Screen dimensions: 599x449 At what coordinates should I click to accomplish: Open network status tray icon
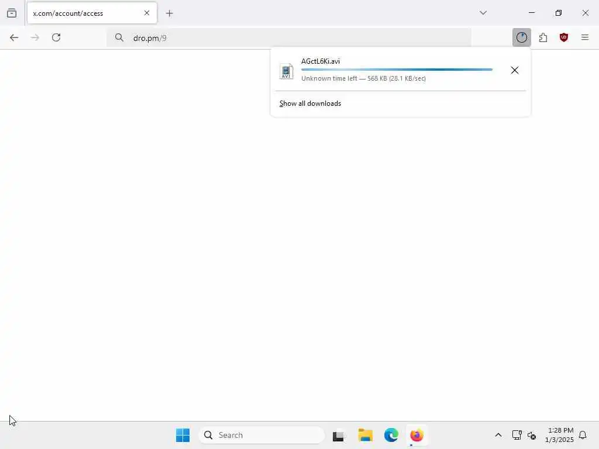[x=517, y=435]
